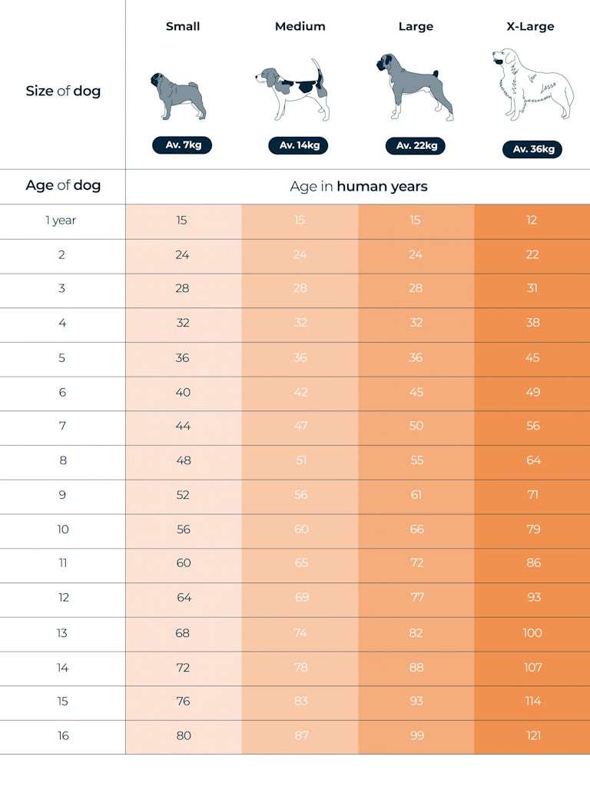
Task: Click Medium value 47 for age 7
Action: click(301, 426)
